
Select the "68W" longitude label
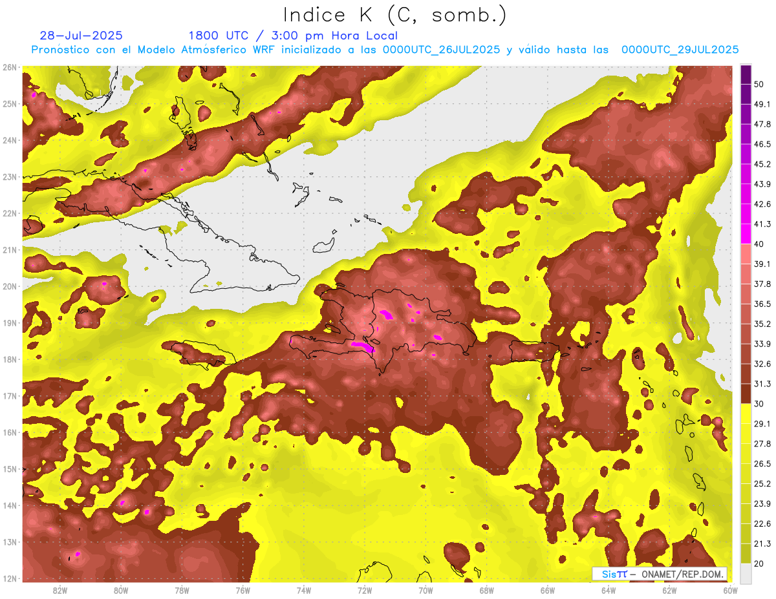487,591
